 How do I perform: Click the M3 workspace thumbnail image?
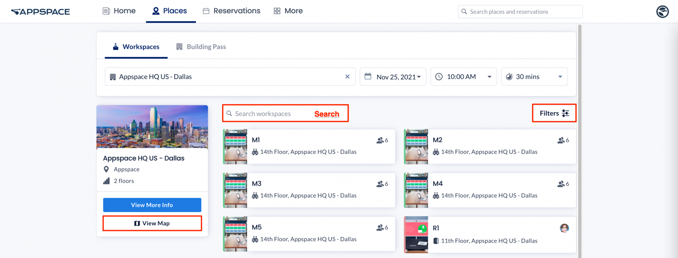click(235, 190)
